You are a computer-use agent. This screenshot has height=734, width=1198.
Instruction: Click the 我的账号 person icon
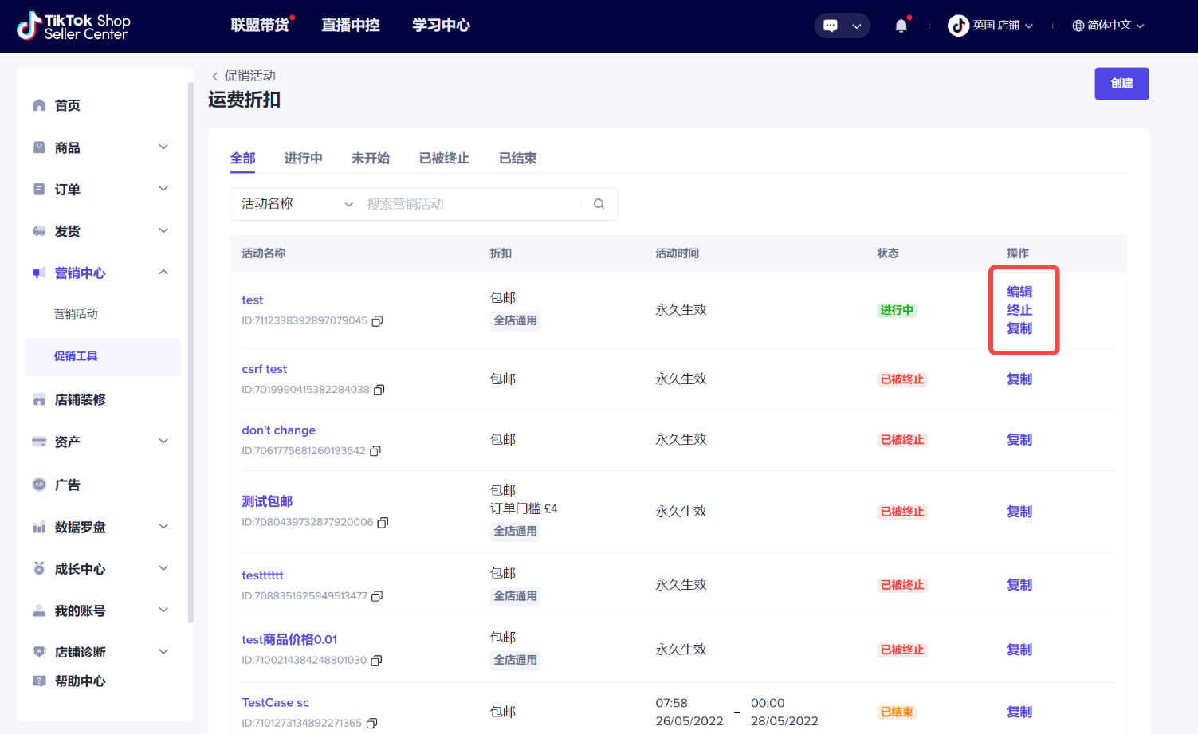point(39,610)
